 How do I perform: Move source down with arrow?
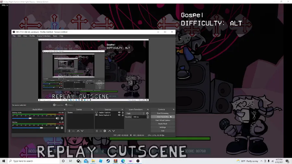click(x=114, y=131)
